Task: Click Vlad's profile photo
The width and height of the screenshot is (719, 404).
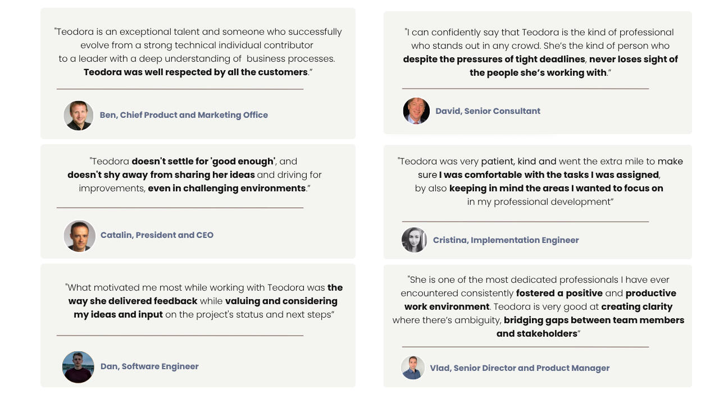Action: coord(413,368)
